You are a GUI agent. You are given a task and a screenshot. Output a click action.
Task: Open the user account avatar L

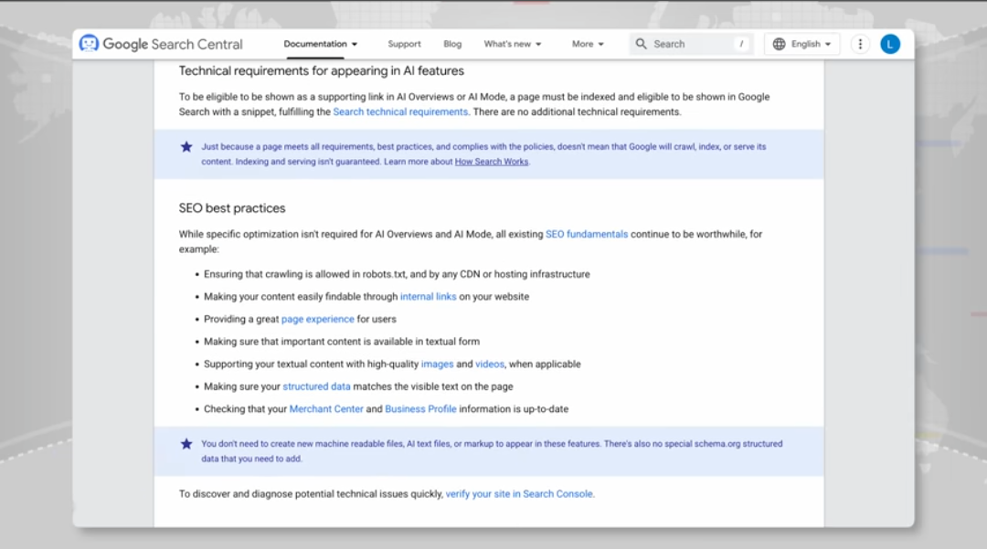pyautogui.click(x=890, y=44)
